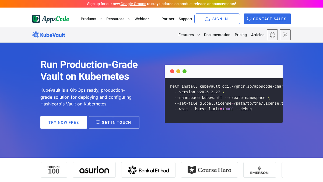The image size is (323, 182).
Task: Click the red dot in terminal window
Action: pyautogui.click(x=172, y=71)
